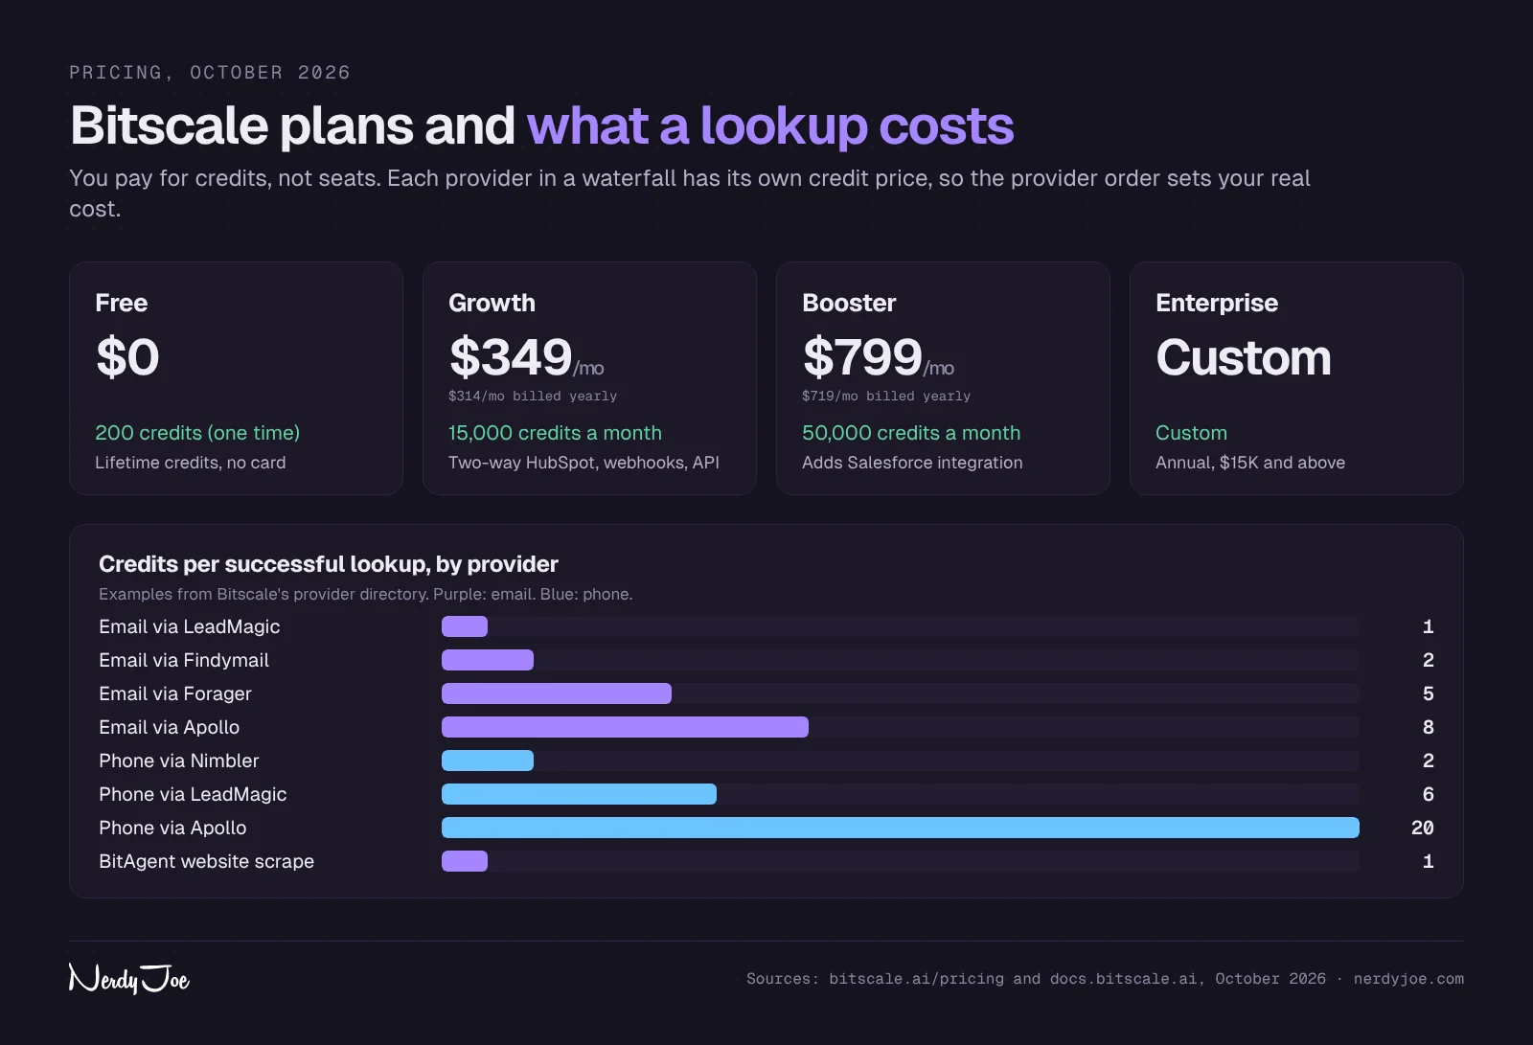Click the $799 Booster price
Screen dimensions: 1533x1045
tap(862, 357)
